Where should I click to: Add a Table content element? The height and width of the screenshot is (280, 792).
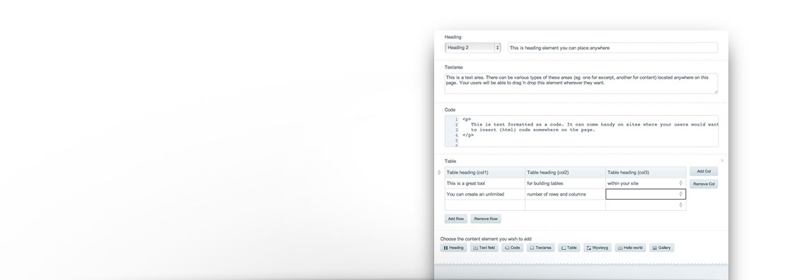pos(569,248)
